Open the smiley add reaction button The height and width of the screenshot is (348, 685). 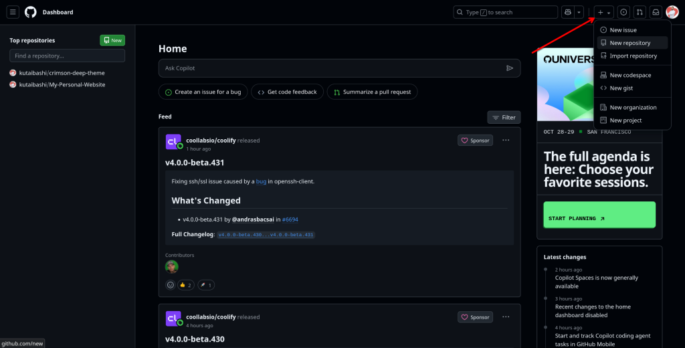[171, 285]
